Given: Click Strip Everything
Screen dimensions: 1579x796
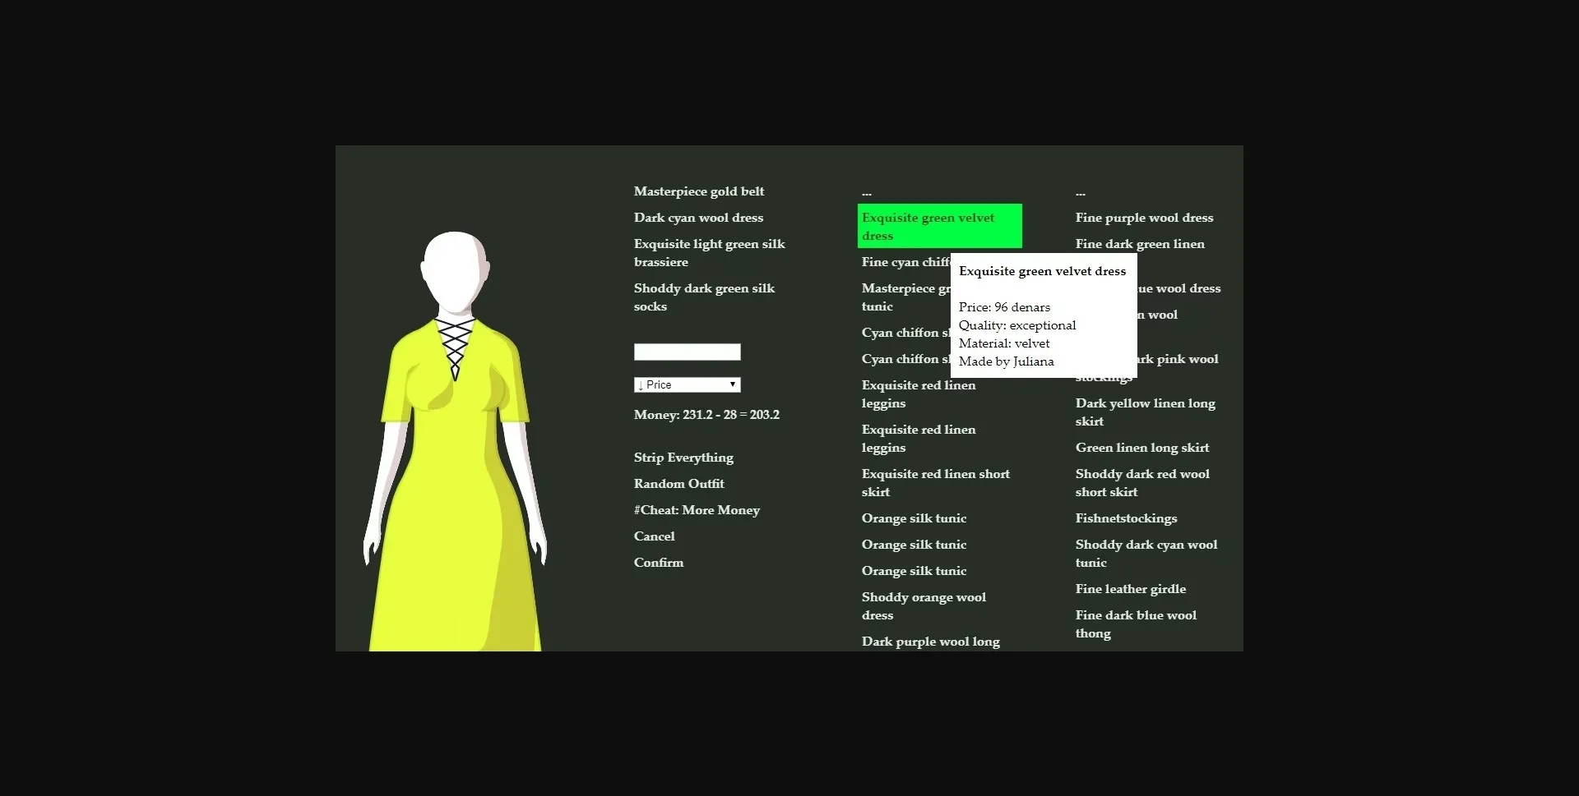Looking at the screenshot, I should click(683, 457).
